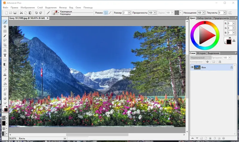Switch to the Выделения tab

click(213, 53)
